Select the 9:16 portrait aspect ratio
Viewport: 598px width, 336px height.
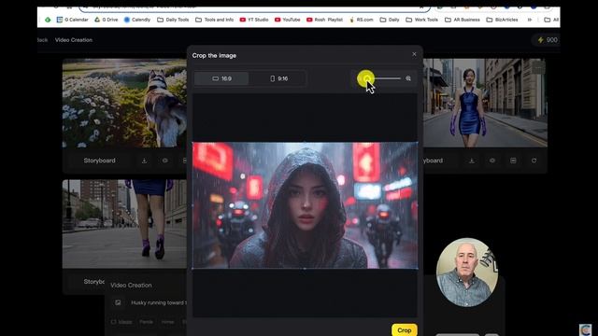click(x=278, y=78)
